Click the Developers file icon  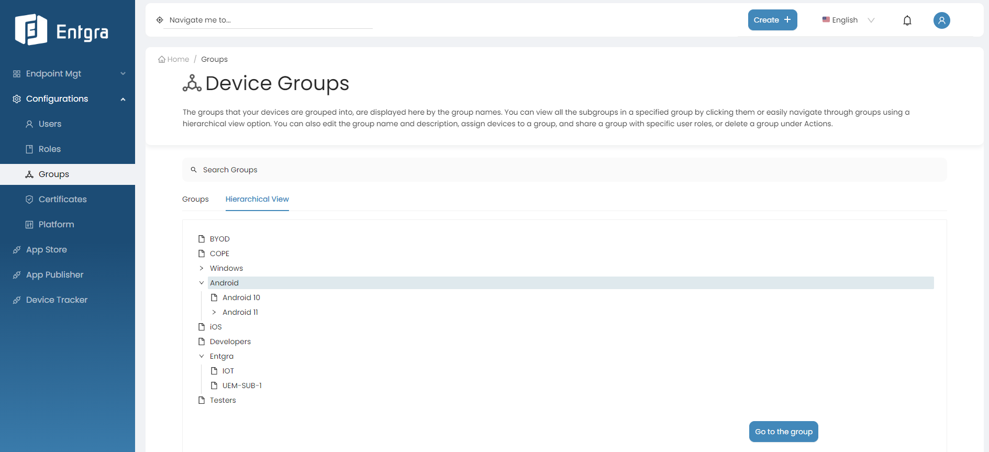[202, 341]
